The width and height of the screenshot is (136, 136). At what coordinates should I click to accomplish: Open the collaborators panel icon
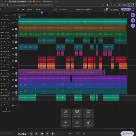(133, 20)
